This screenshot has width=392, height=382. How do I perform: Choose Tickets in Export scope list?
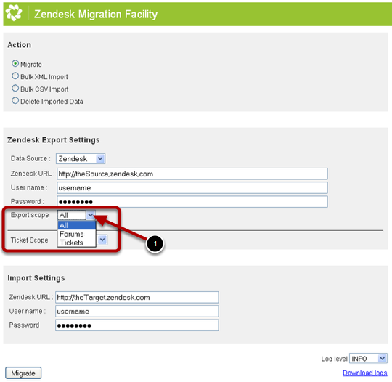click(77, 243)
